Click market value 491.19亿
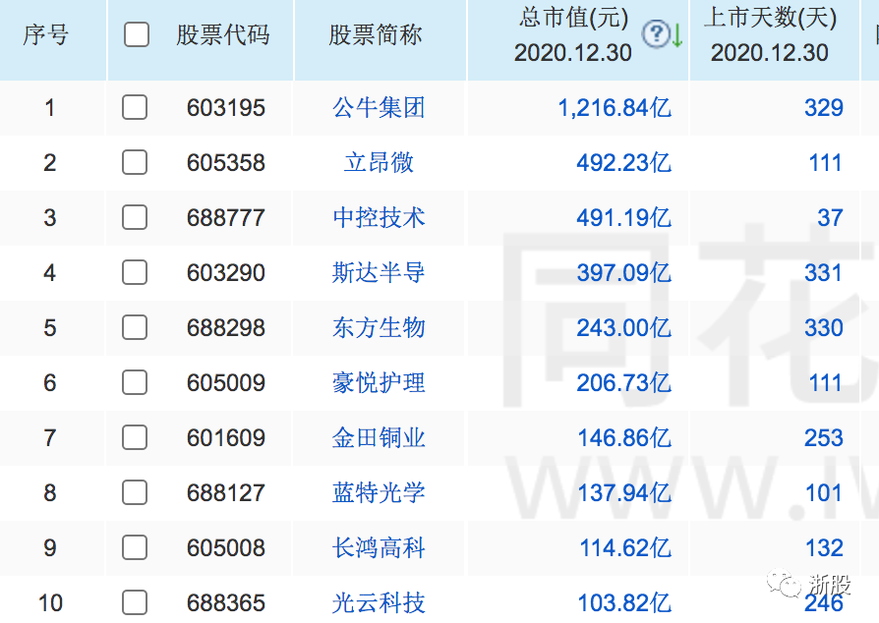The width and height of the screenshot is (879, 623). coord(624,217)
